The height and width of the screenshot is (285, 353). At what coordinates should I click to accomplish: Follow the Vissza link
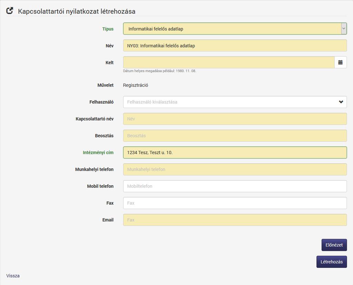(x=13, y=276)
